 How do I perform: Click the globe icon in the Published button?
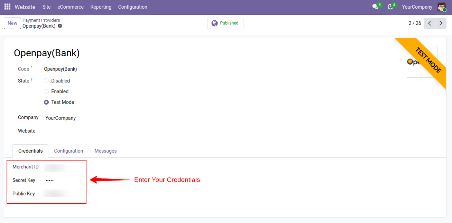click(214, 23)
